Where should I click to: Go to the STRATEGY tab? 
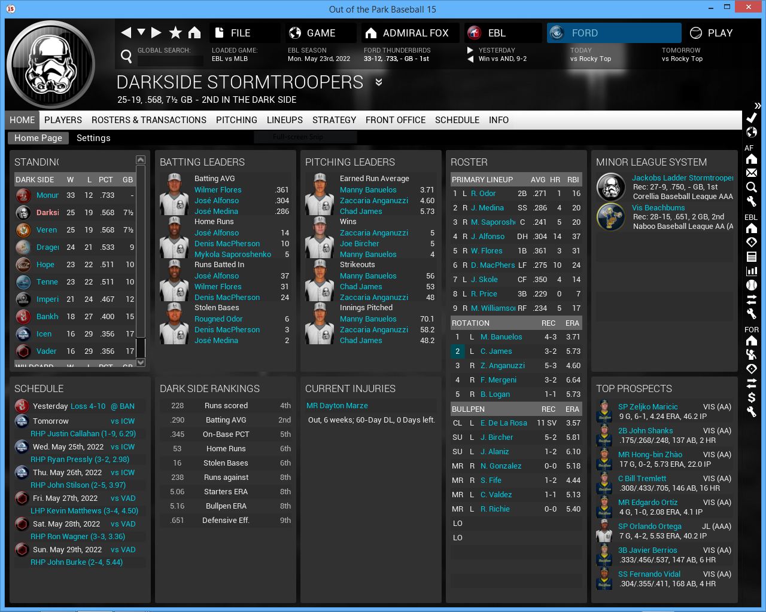(334, 120)
